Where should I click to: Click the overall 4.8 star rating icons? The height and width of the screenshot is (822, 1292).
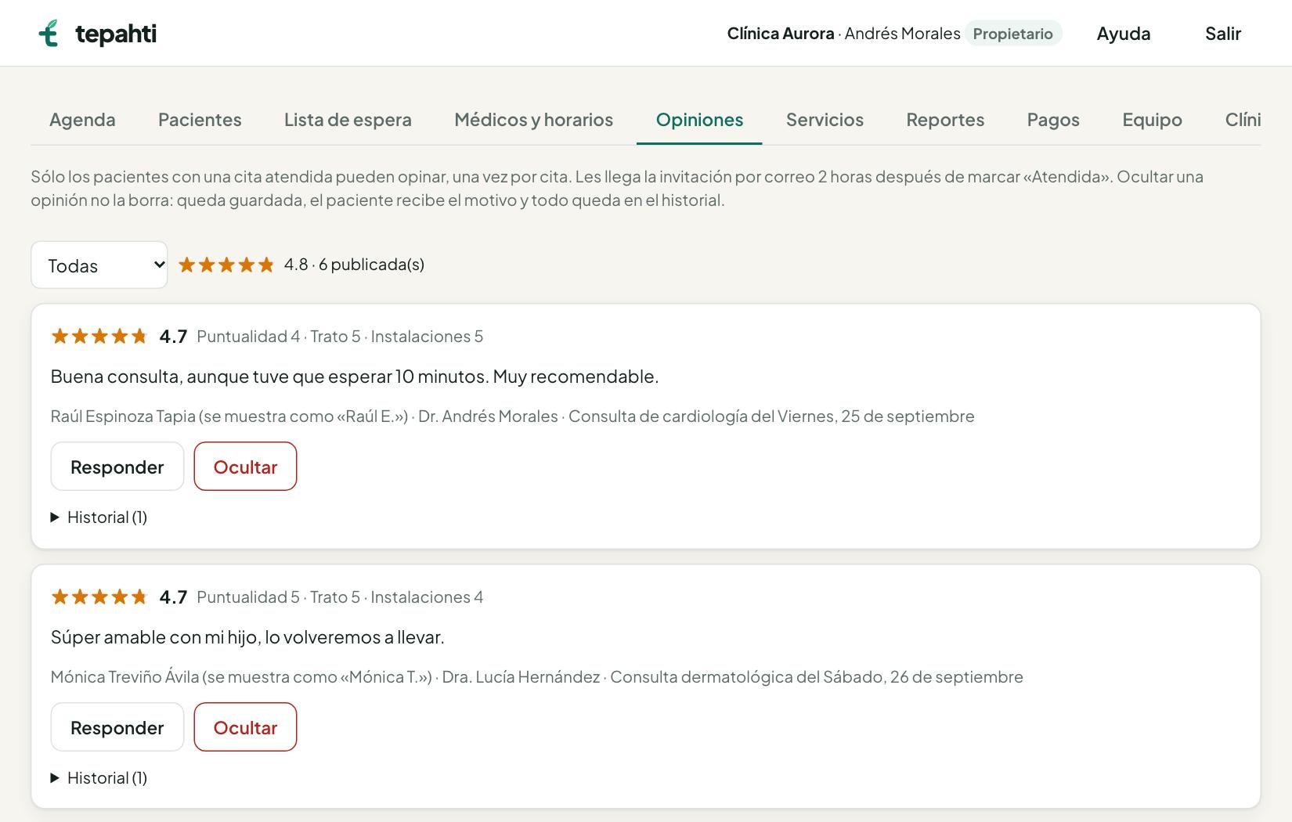point(226,265)
